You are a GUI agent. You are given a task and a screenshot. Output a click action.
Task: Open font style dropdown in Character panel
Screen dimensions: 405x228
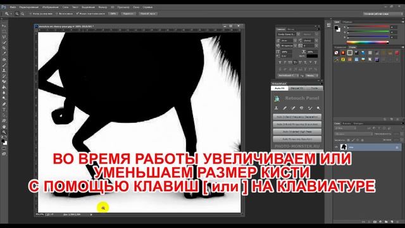coord(316,34)
